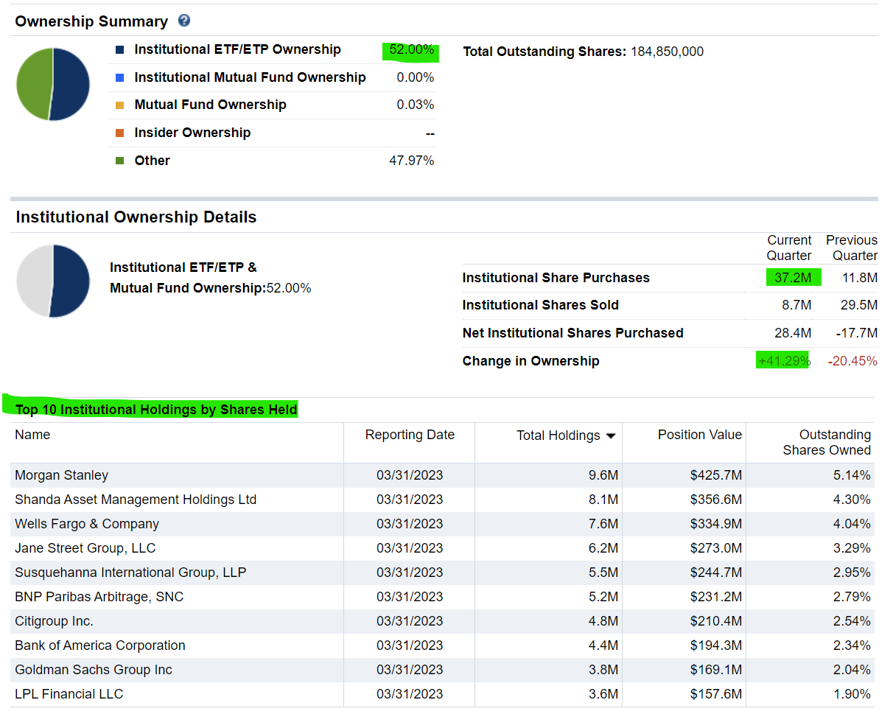Image resolution: width=893 pixels, height=728 pixels.
Task: Click Shanda's $356.6M position value
Action: (x=716, y=500)
